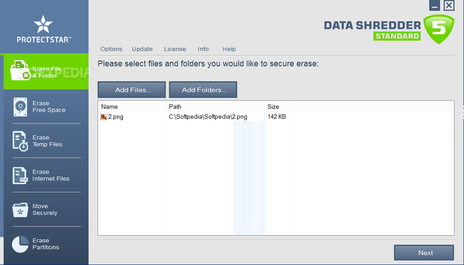
Task: Open the Move Securely folder icon
Action: [x=20, y=209]
